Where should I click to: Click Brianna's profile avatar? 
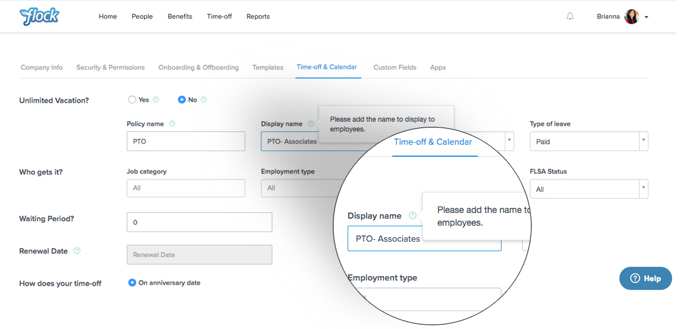[631, 17]
